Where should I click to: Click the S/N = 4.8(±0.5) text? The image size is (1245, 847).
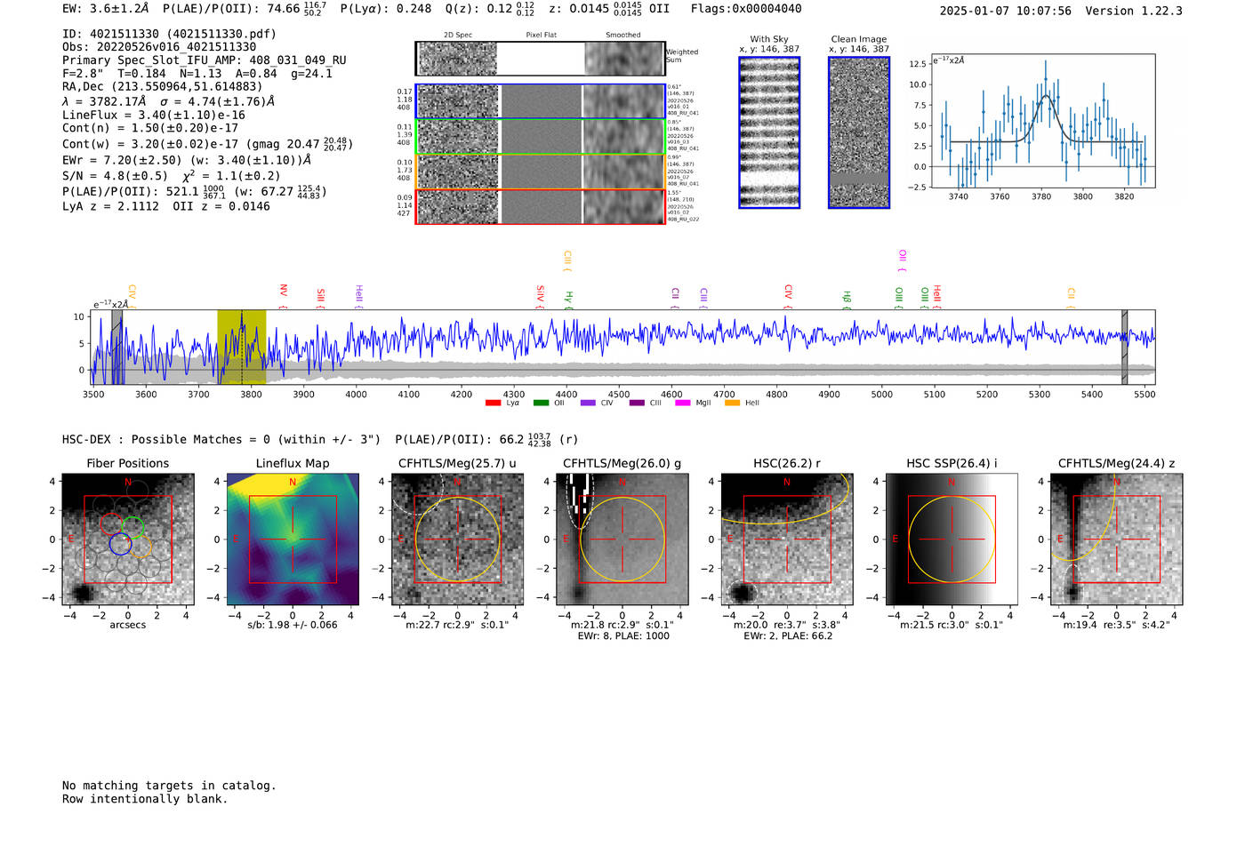115,176
